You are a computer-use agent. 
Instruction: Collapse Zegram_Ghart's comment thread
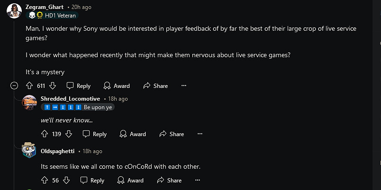(14, 86)
